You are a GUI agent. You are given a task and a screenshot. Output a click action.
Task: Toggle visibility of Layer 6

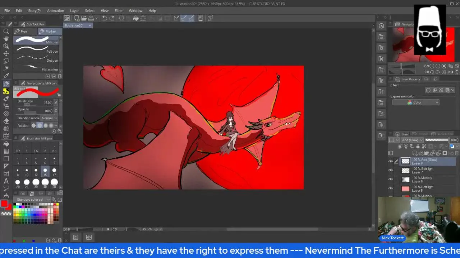[391, 180]
